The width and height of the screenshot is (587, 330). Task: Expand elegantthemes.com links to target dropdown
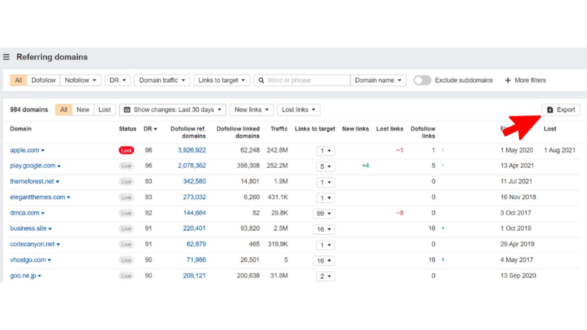coord(326,198)
